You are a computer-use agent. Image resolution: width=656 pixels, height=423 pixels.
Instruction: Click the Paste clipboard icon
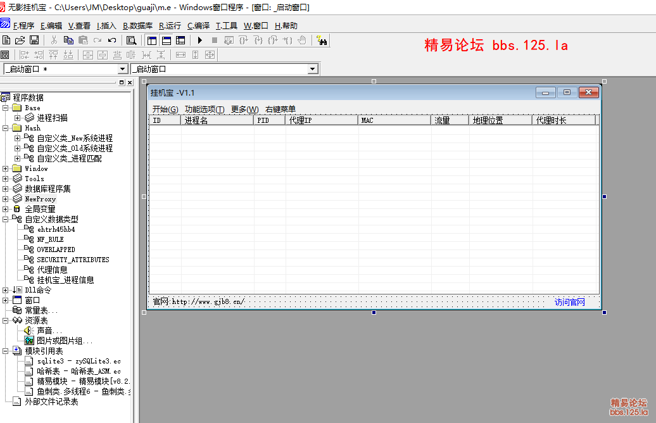tap(83, 40)
